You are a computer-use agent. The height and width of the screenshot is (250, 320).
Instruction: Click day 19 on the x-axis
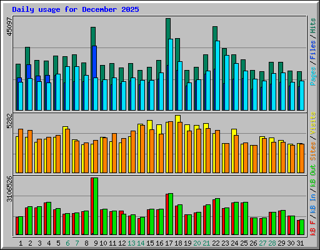(187, 243)
